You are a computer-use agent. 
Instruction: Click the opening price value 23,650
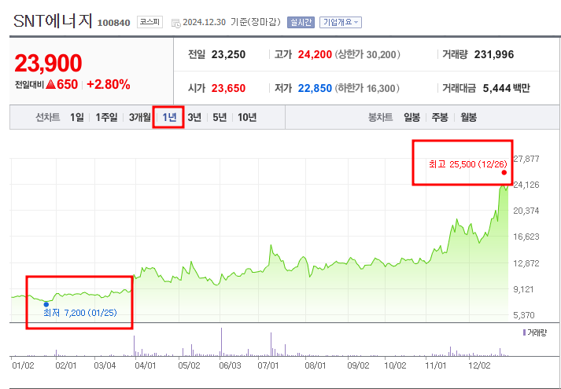tap(228, 88)
